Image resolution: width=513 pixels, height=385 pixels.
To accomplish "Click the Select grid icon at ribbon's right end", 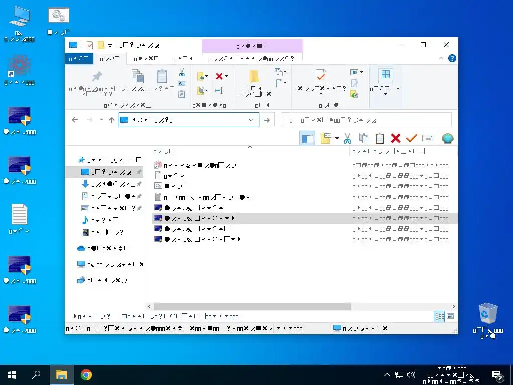I will pos(385,74).
